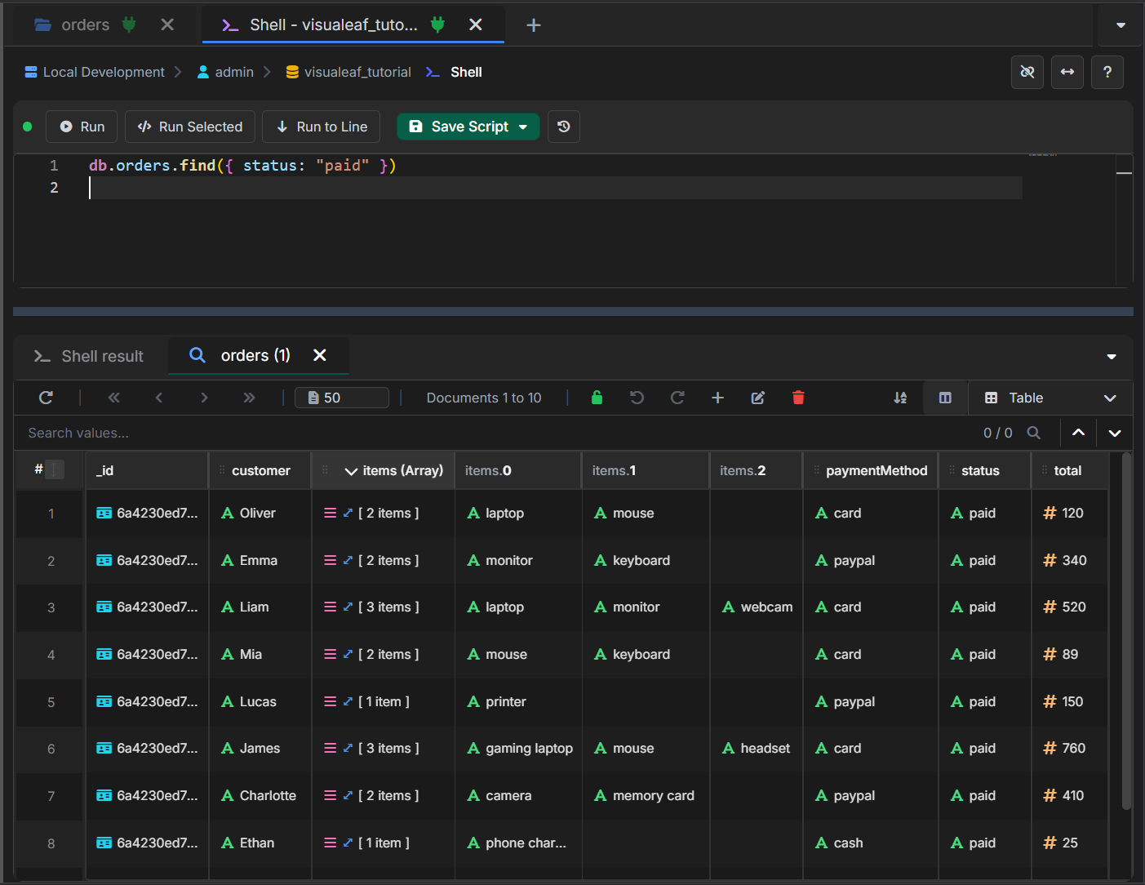Jump to previous search match
1145x885 pixels.
(x=1078, y=433)
